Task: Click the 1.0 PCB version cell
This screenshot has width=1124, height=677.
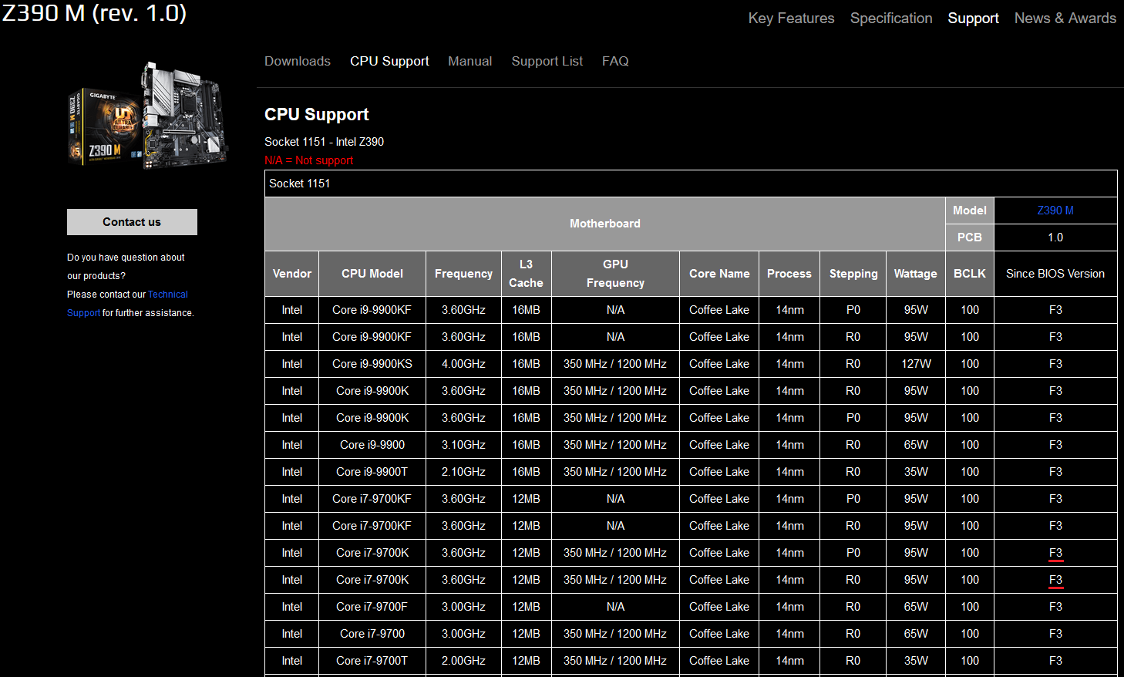Action: 1055,237
